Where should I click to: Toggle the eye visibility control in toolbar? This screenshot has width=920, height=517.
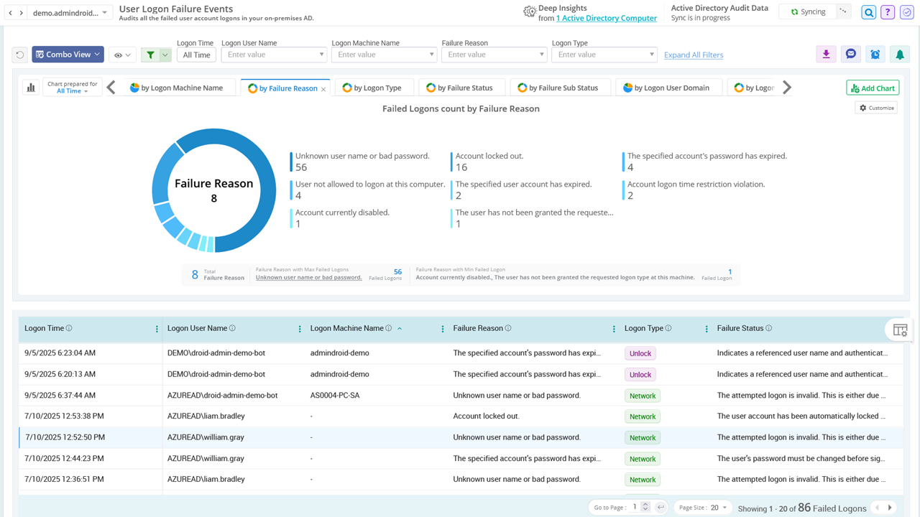119,54
